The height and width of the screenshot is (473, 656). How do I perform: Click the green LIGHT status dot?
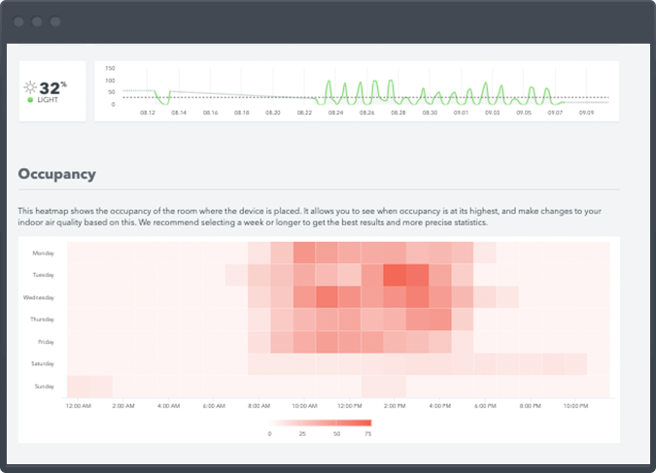(31, 100)
